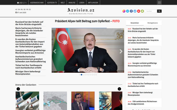Open the ANALYSE menu item
Image resolution: width=177 pixels, height=110 pixels.
click(72, 3)
